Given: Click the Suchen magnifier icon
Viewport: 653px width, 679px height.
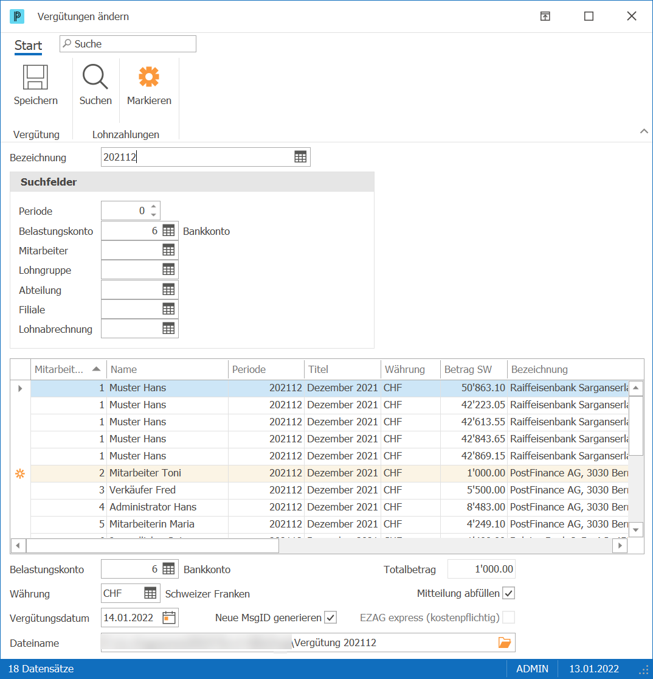Looking at the screenshot, I should [95, 77].
